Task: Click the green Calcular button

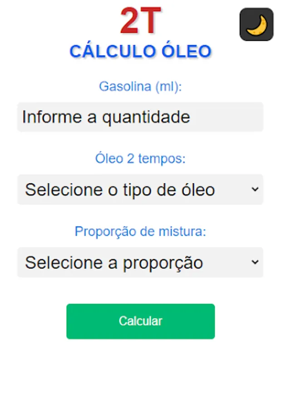Action: pyautogui.click(x=141, y=321)
